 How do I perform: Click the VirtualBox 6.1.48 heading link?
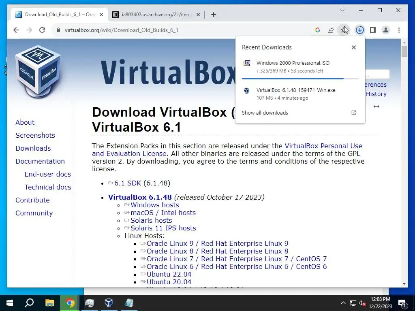click(x=140, y=197)
